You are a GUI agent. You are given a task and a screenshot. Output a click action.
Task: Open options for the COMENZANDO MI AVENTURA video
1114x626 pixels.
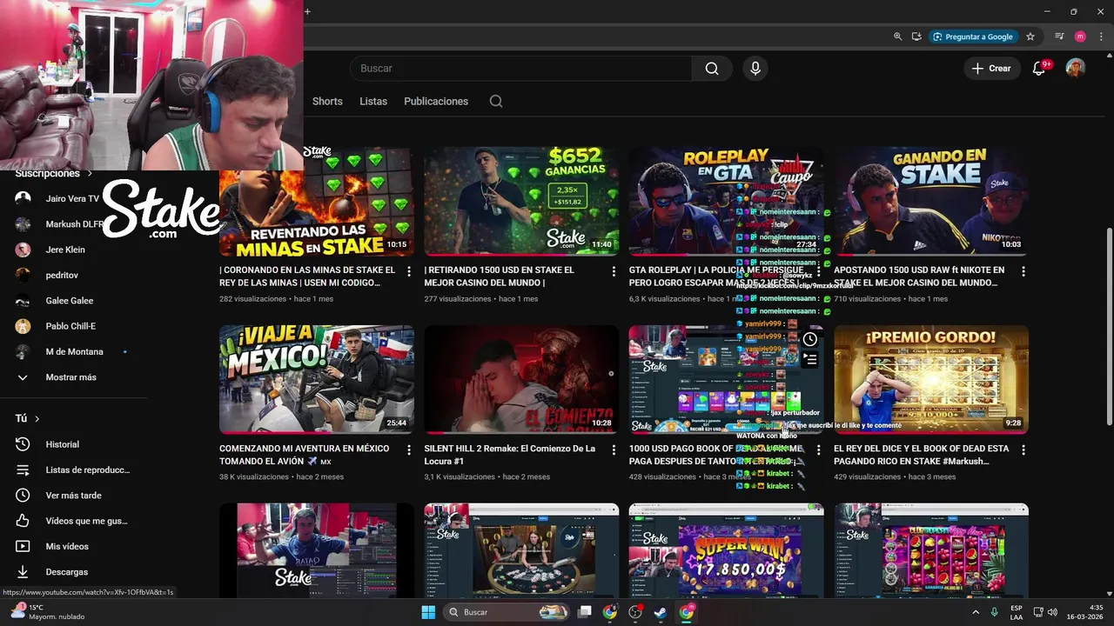[409, 450]
